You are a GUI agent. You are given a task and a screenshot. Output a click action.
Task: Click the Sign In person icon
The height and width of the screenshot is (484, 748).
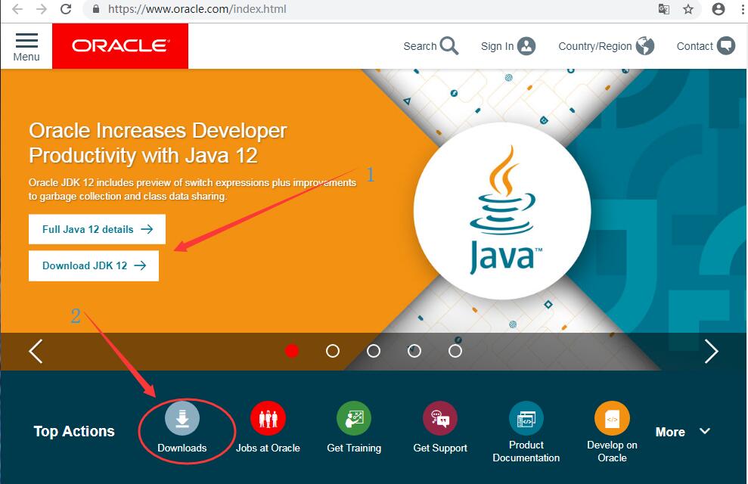(x=526, y=46)
